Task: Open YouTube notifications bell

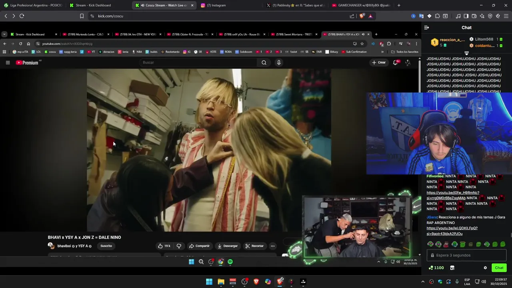Action: [x=396, y=62]
